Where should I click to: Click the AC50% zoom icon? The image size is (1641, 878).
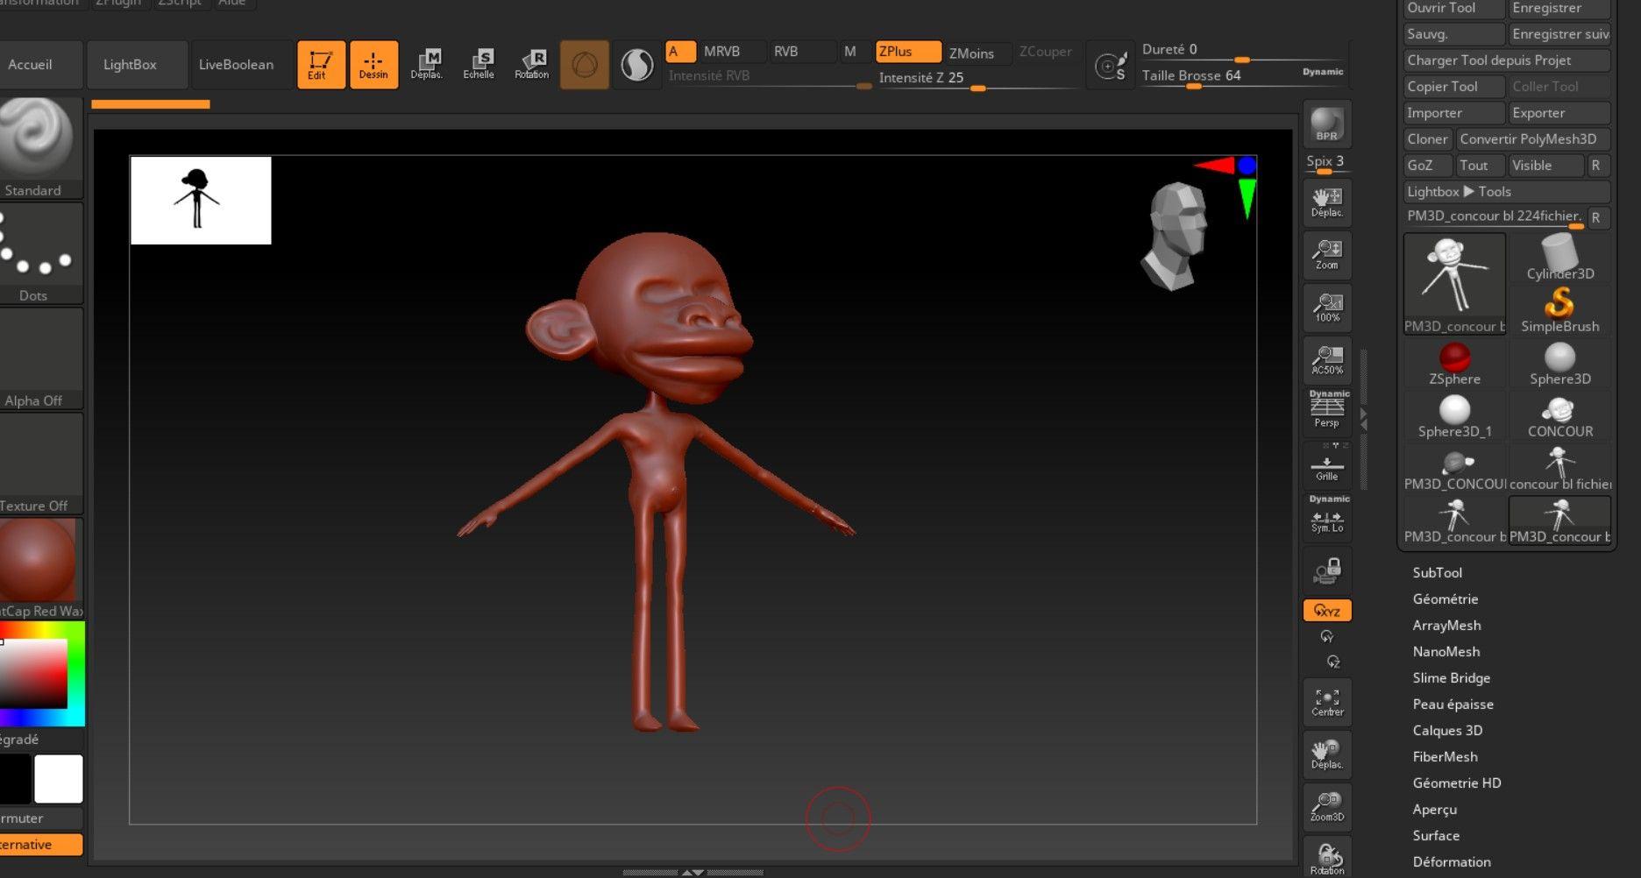[x=1327, y=359]
